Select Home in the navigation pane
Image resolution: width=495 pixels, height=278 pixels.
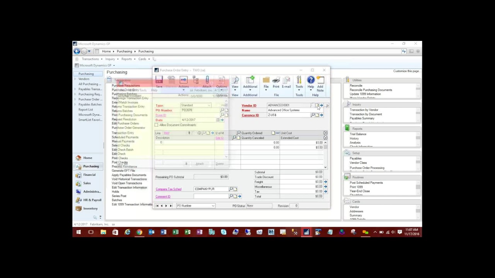tap(88, 158)
